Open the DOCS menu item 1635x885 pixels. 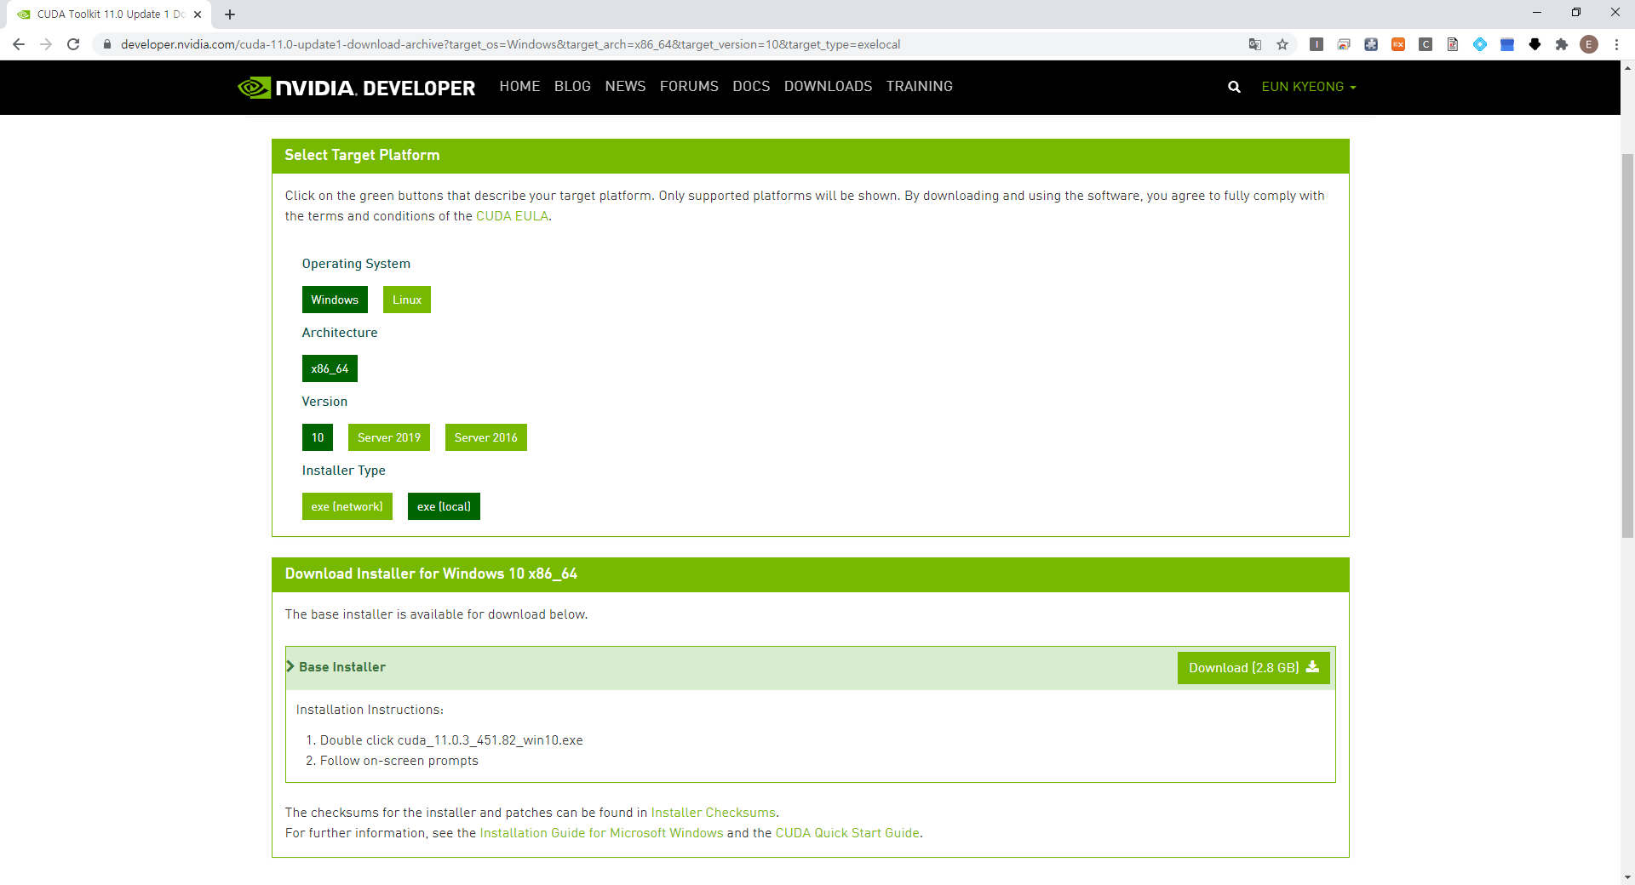click(x=751, y=87)
